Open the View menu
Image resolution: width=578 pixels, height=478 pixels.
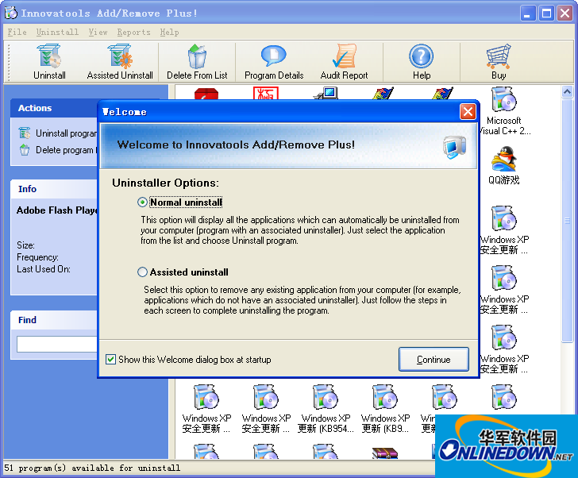pos(98,32)
